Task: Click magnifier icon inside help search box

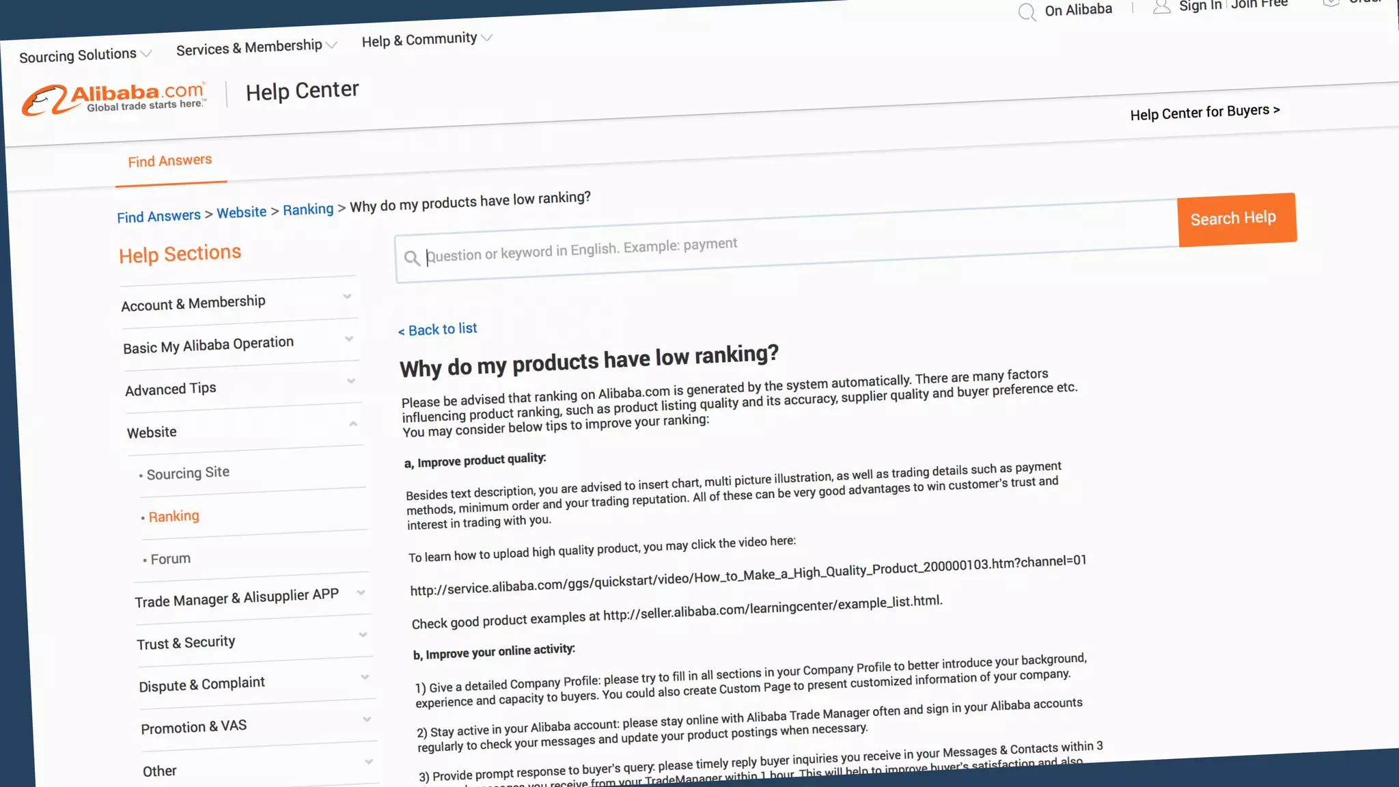Action: 411,258
